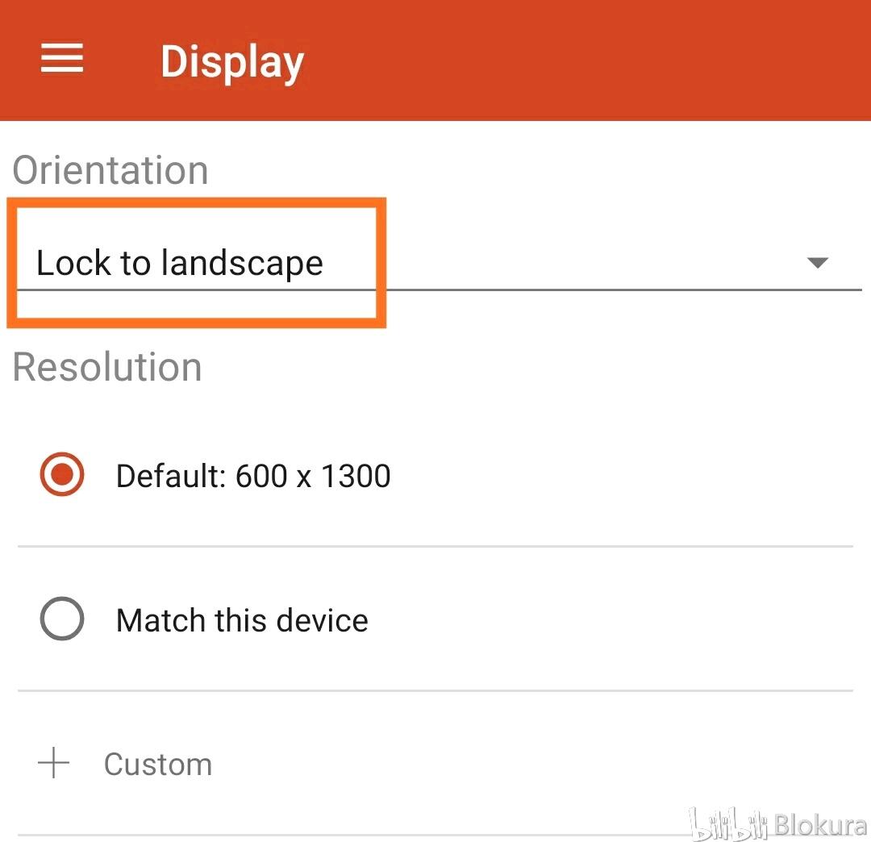871x842 pixels.
Task: Click the Match this device label text
Action: pos(242,620)
